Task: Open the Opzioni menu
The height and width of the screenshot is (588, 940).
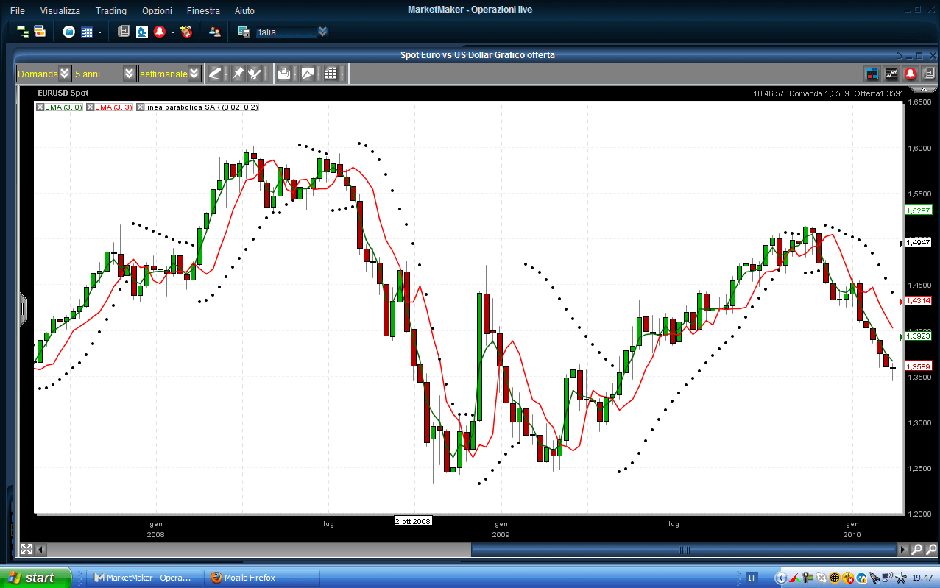Action: pyautogui.click(x=157, y=10)
